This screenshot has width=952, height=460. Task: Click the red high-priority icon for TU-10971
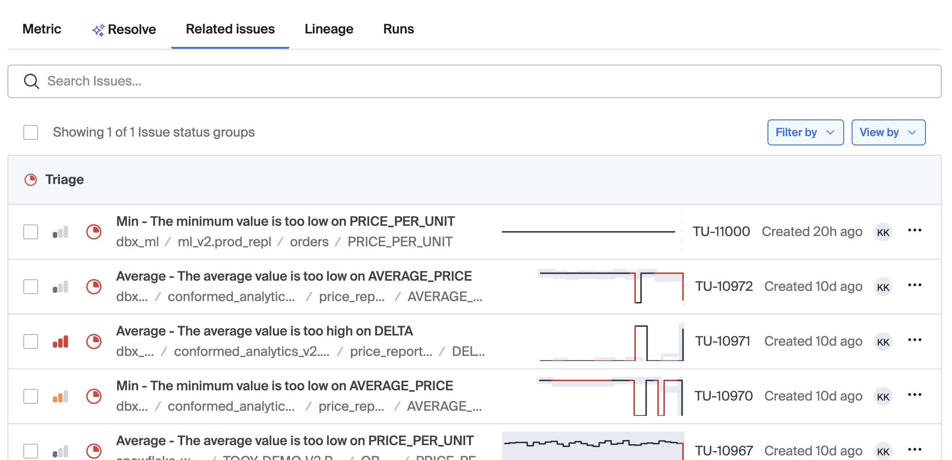click(x=60, y=342)
